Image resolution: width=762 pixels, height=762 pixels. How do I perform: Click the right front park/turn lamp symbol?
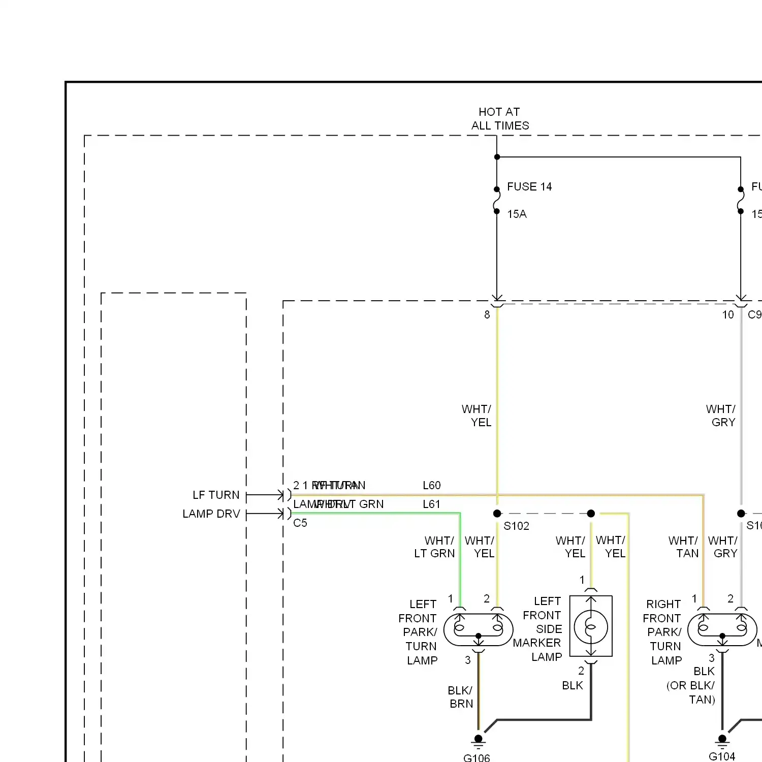722,630
